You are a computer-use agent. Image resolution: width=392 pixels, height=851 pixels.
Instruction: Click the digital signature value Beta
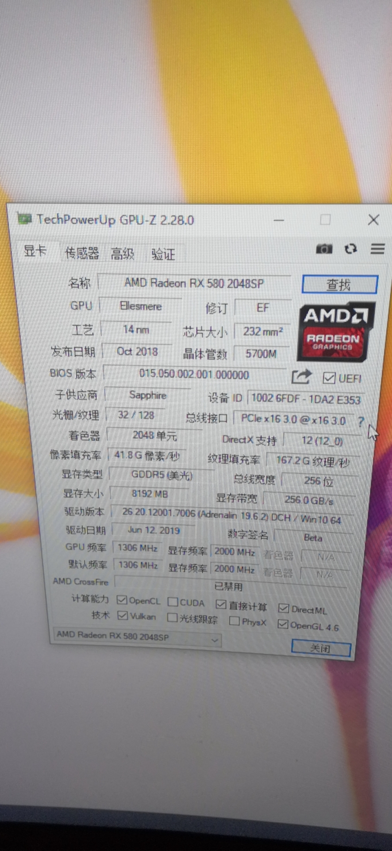pyautogui.click(x=313, y=538)
